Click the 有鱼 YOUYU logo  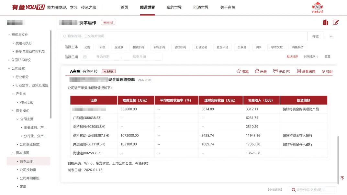(x=28, y=7)
